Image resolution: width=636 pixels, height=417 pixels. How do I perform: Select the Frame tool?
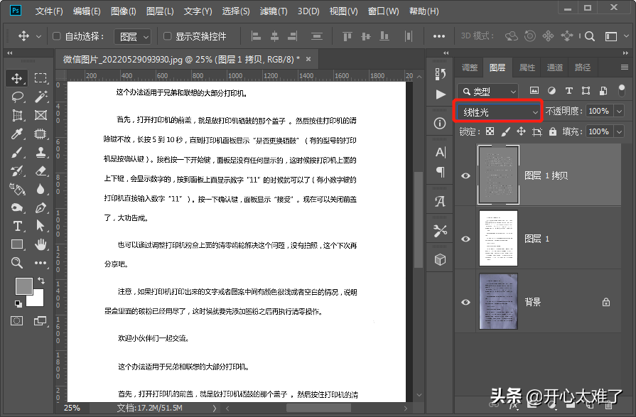pyautogui.click(x=41, y=116)
